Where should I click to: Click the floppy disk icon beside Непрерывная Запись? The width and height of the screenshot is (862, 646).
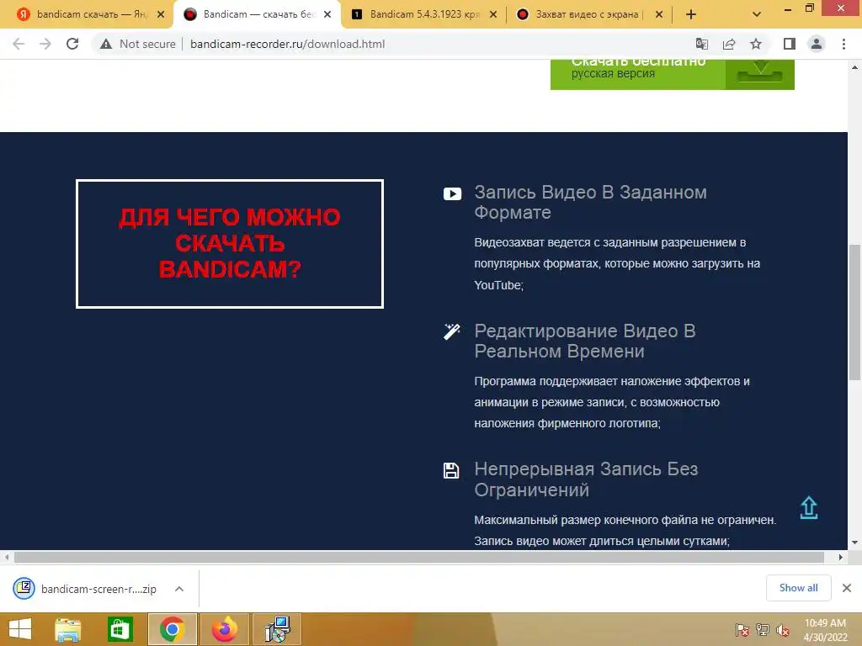[x=451, y=471]
